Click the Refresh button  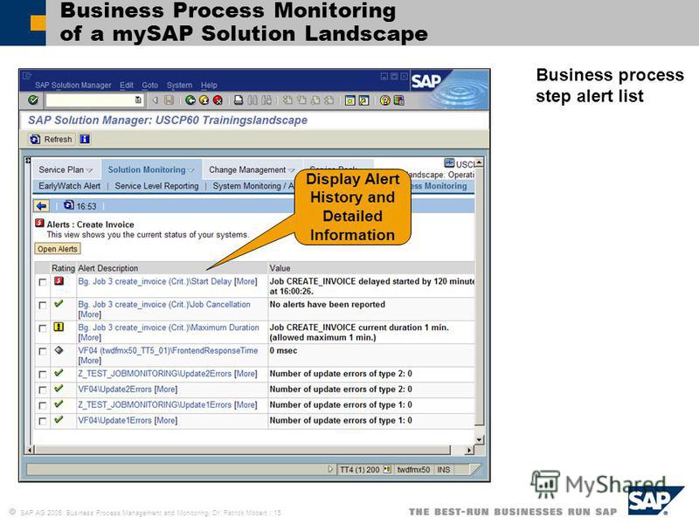[52, 139]
